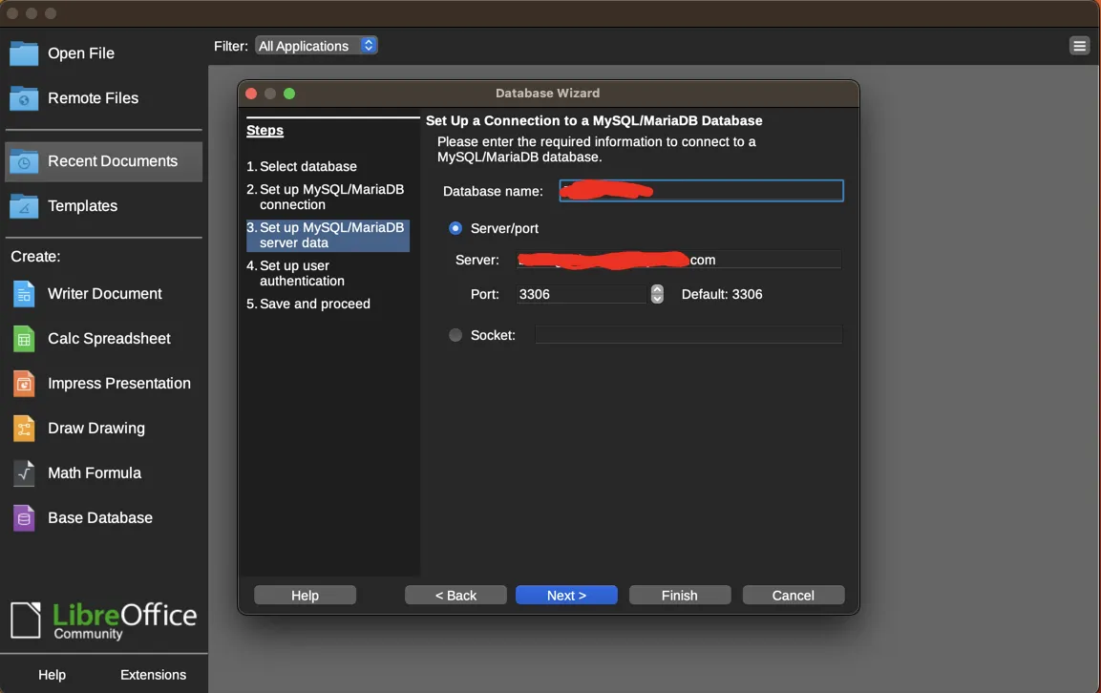Click the Port number stepper arrows
Image resolution: width=1101 pixels, height=693 pixels.
click(657, 293)
